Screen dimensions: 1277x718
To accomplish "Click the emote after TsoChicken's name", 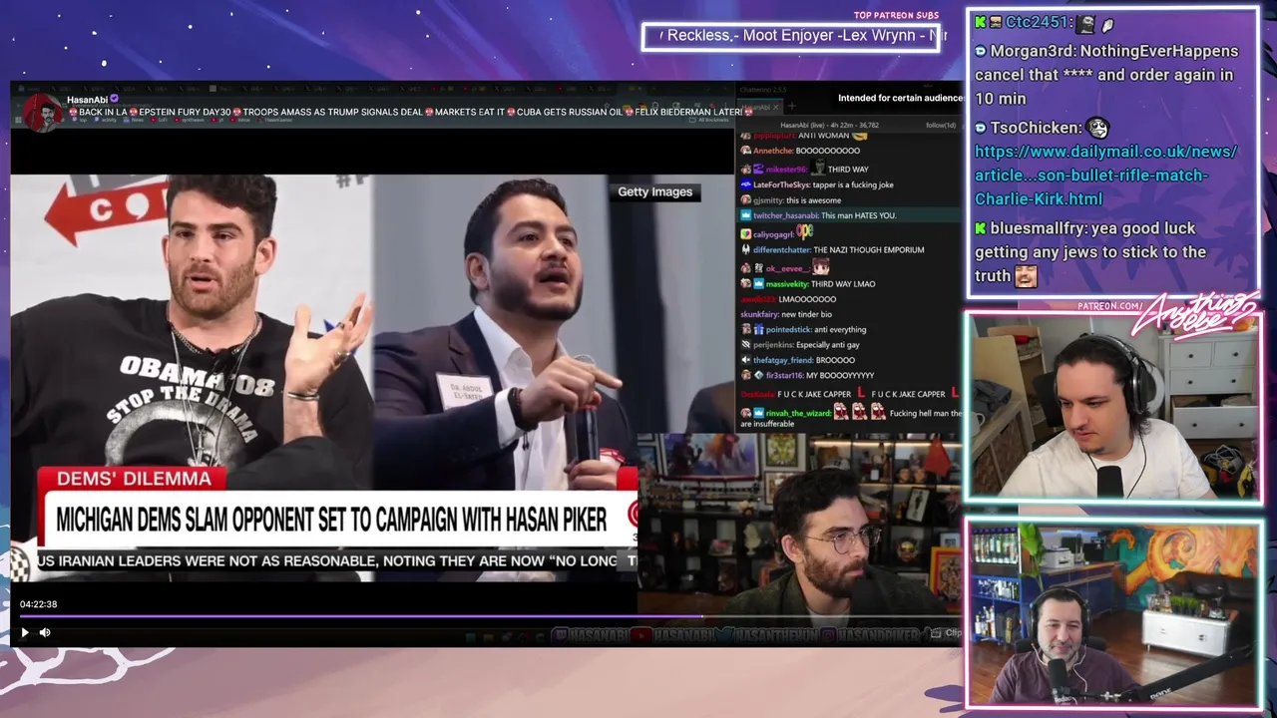I will [x=1098, y=128].
